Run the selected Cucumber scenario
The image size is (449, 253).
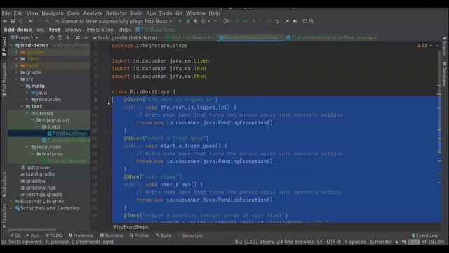[180, 21]
